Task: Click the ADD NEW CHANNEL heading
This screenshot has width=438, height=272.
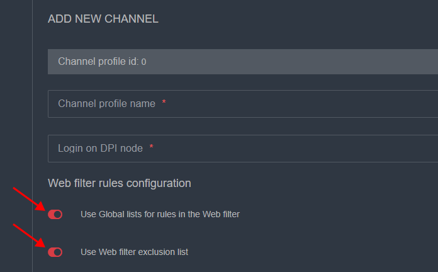Action: tap(103, 19)
